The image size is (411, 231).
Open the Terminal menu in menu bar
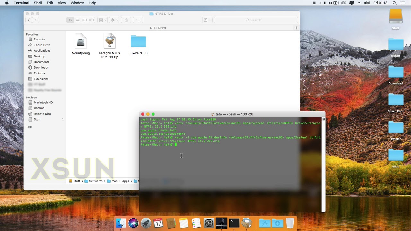click(22, 3)
